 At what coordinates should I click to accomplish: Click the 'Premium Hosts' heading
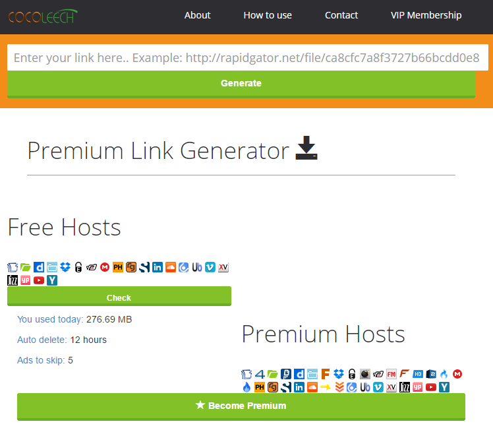pos(323,334)
